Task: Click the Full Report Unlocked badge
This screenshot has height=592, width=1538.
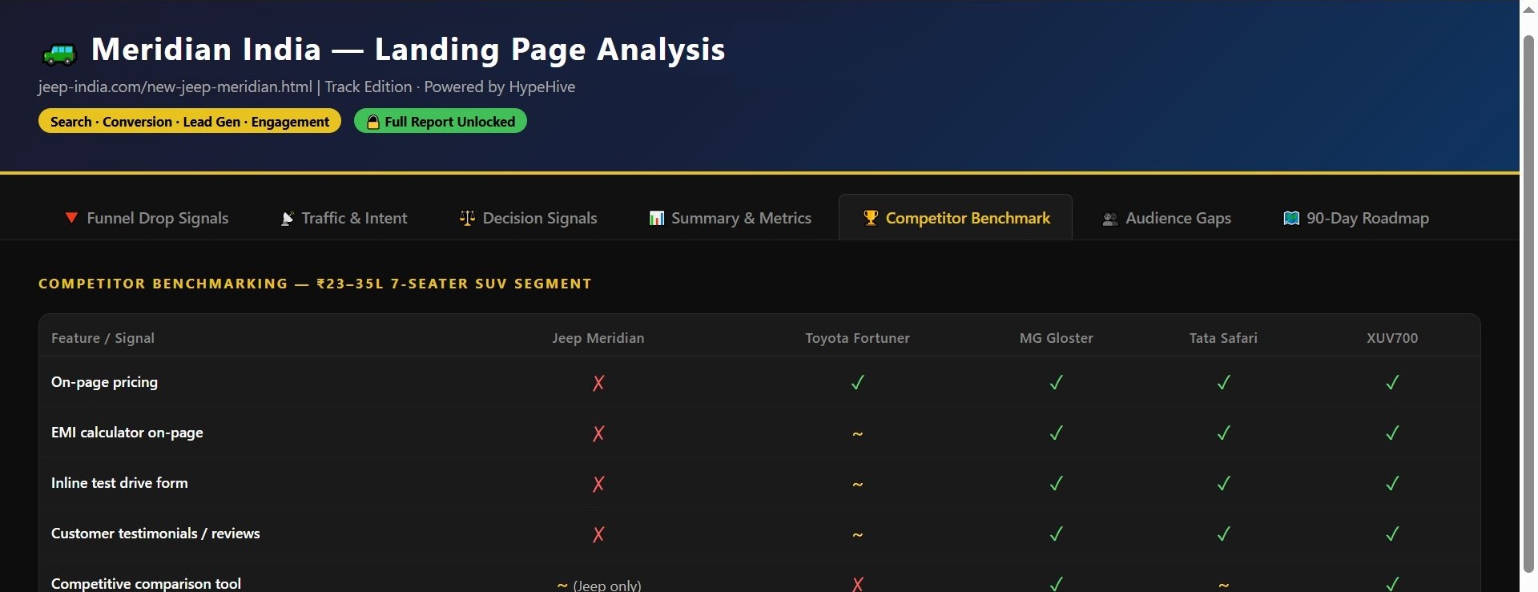Action: (441, 121)
